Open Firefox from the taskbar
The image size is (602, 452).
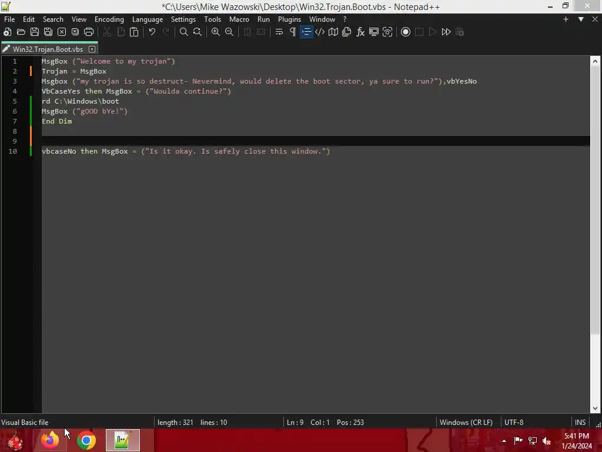click(x=50, y=440)
